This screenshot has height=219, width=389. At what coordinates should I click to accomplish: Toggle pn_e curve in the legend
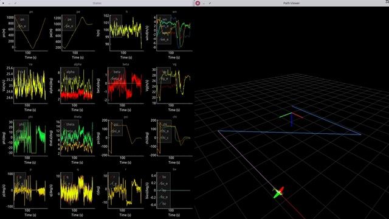pos(22,26)
